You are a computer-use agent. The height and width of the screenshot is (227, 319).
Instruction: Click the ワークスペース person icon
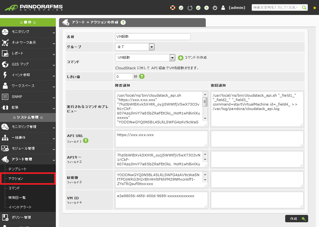tap(5, 86)
